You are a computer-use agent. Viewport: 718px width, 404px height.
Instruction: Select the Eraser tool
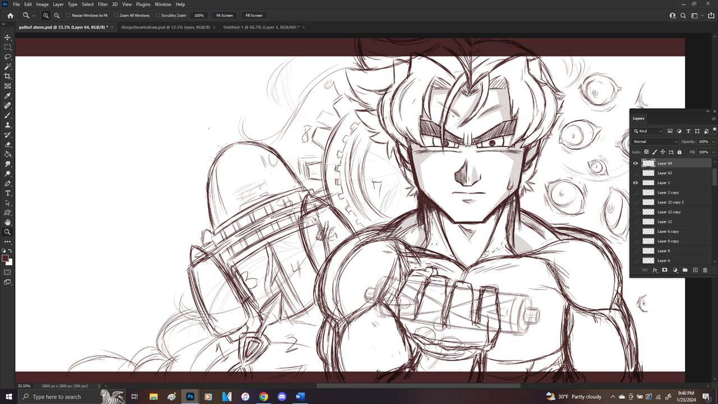coord(7,144)
